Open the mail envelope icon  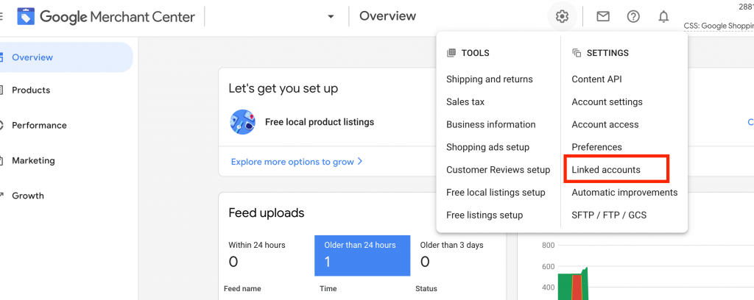coord(603,16)
